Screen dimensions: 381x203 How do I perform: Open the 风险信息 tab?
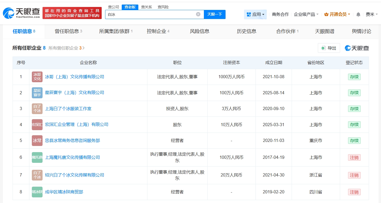200,31
